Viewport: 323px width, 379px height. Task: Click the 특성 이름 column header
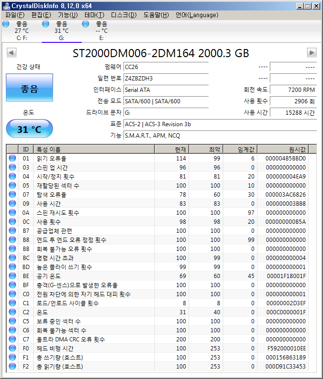click(x=95, y=150)
